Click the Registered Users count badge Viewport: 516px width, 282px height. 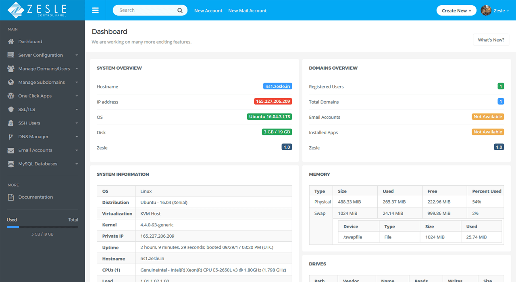tap(501, 86)
